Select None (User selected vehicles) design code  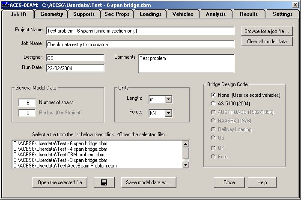point(214,95)
